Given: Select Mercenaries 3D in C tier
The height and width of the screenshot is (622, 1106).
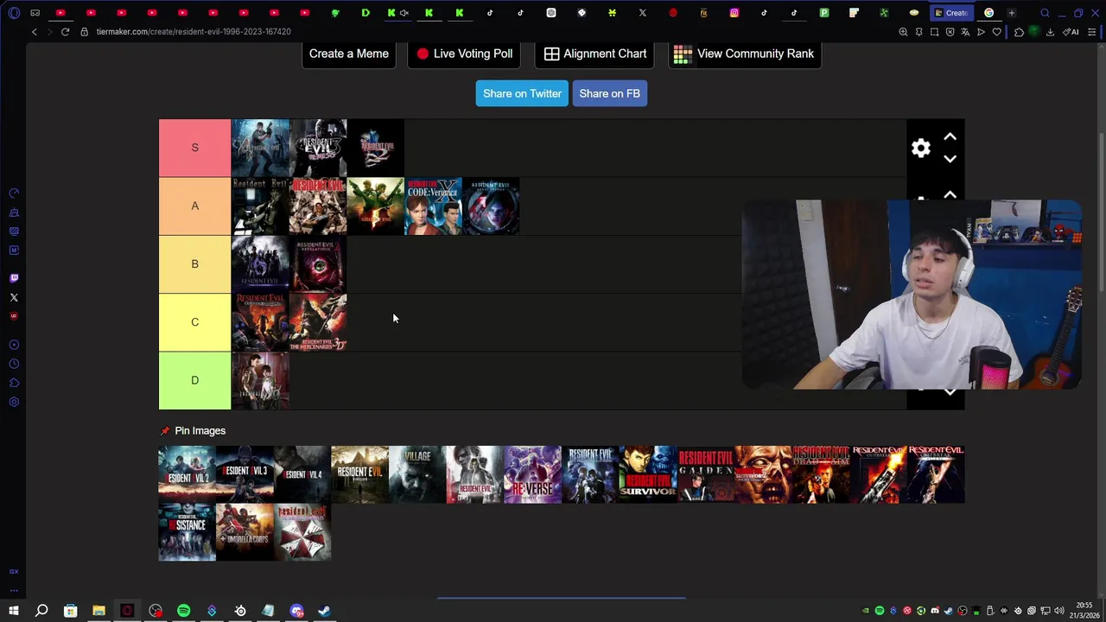Looking at the screenshot, I should coord(318,322).
